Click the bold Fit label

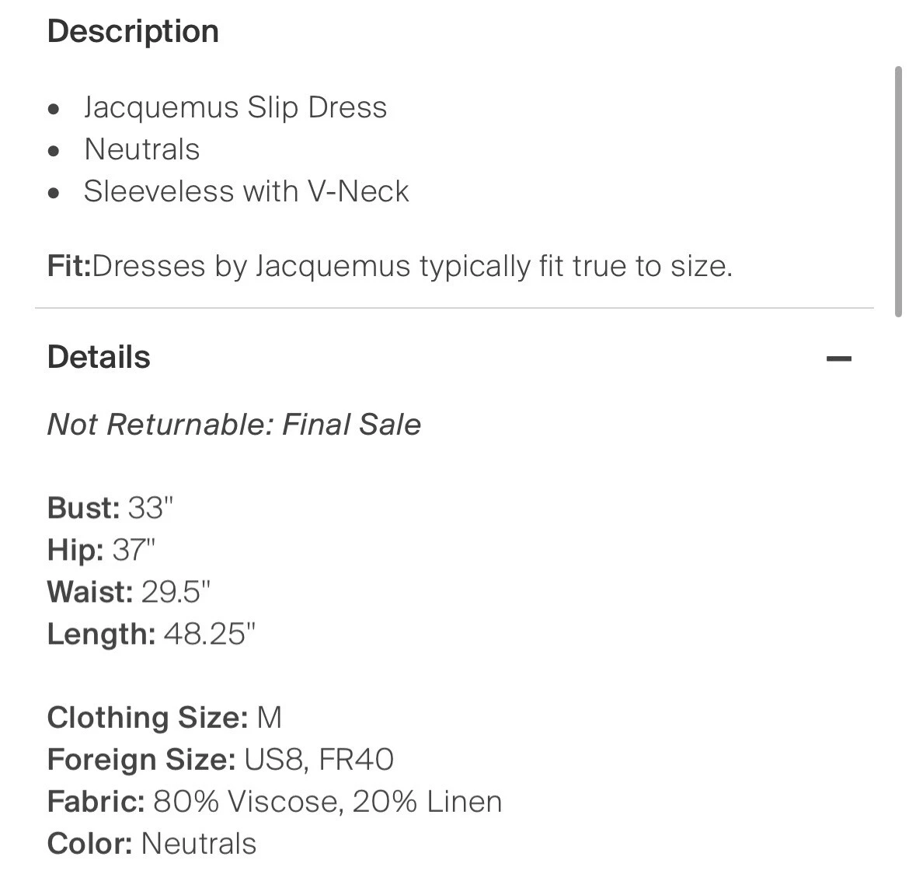pos(69,266)
